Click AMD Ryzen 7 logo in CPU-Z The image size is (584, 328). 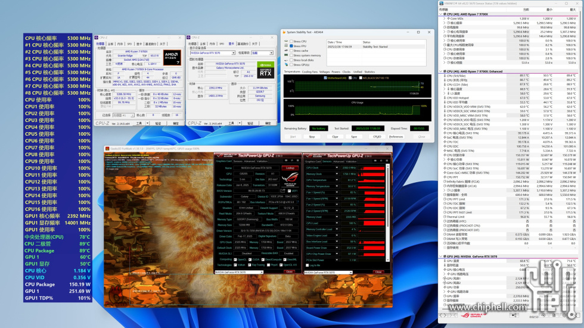(172, 58)
